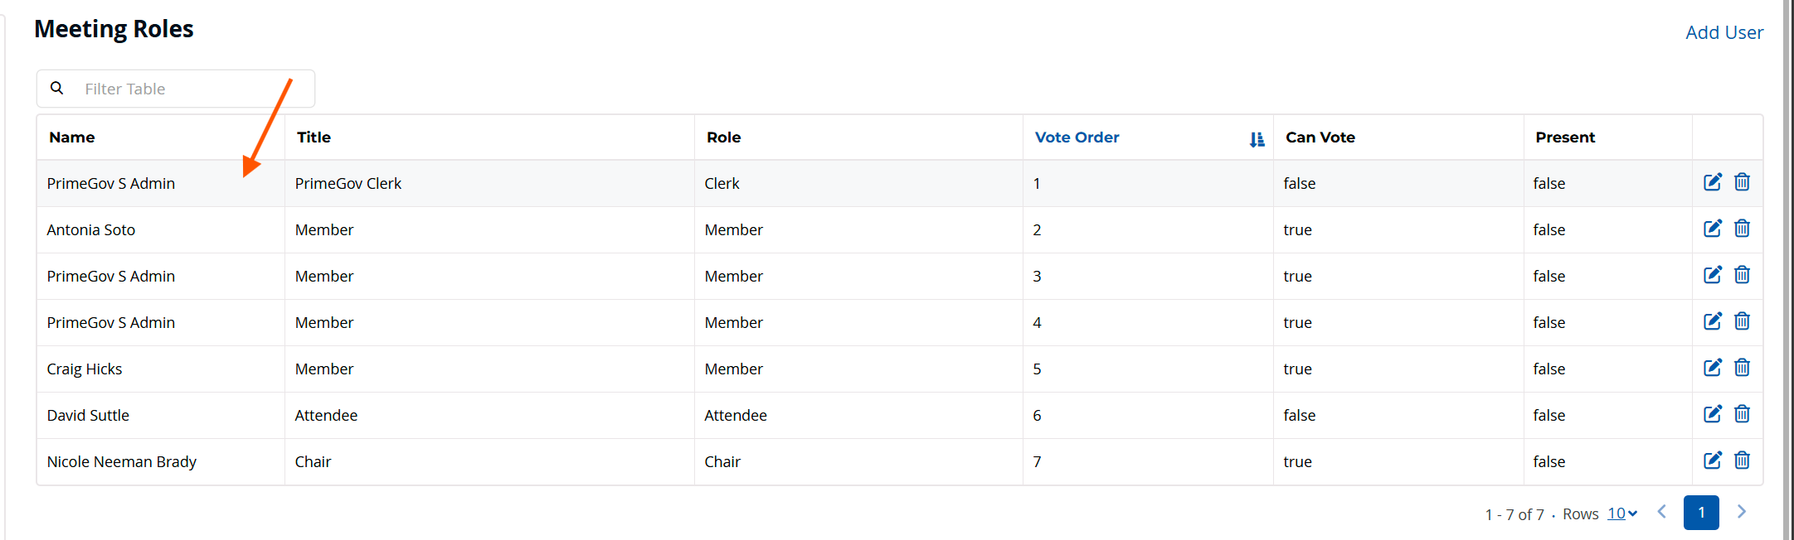Open the Rows per page dropdown
The image size is (1794, 540).
tap(1622, 513)
